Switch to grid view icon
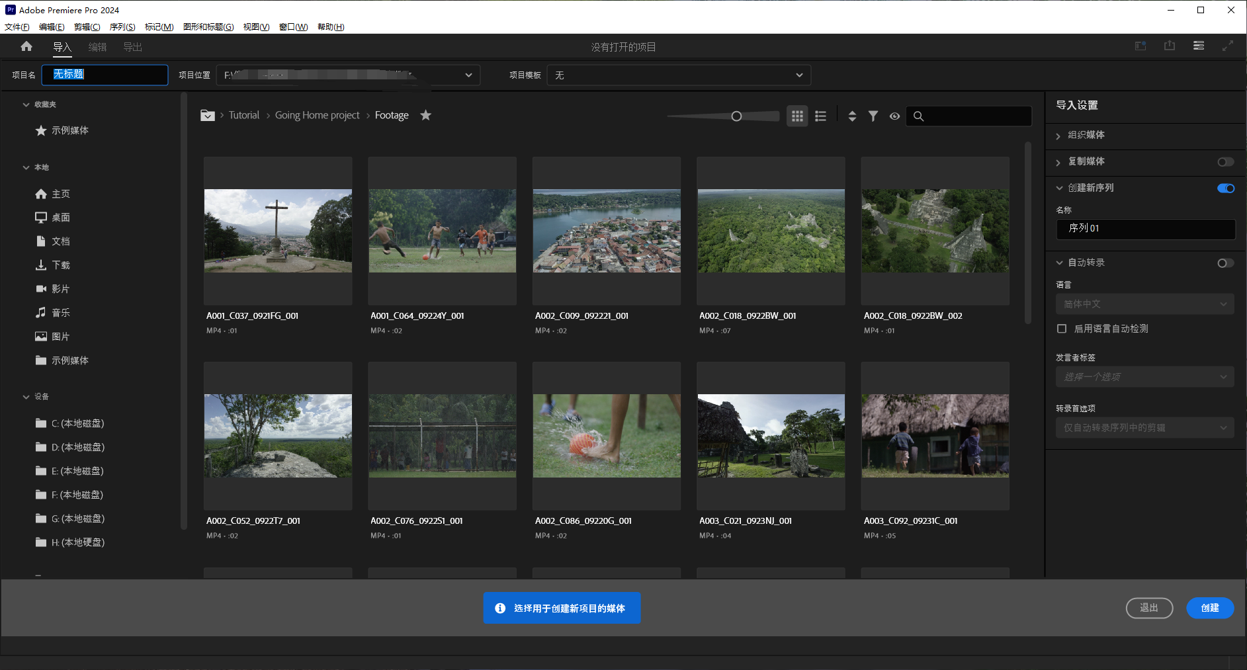 [x=797, y=116]
